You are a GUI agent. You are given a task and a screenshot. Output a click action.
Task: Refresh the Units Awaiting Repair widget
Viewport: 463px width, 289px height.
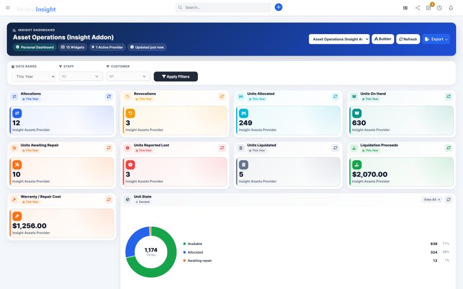tap(109, 148)
